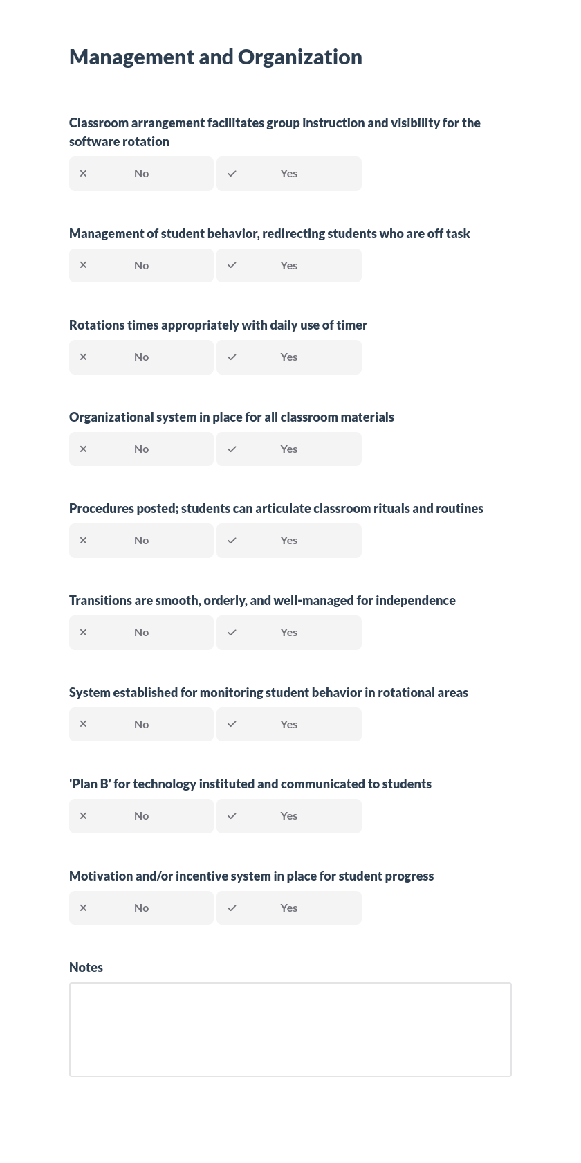The width and height of the screenshot is (581, 1163).
Task: Click the checkmark icon for 'Yes' under organizational system
Action: 232,449
